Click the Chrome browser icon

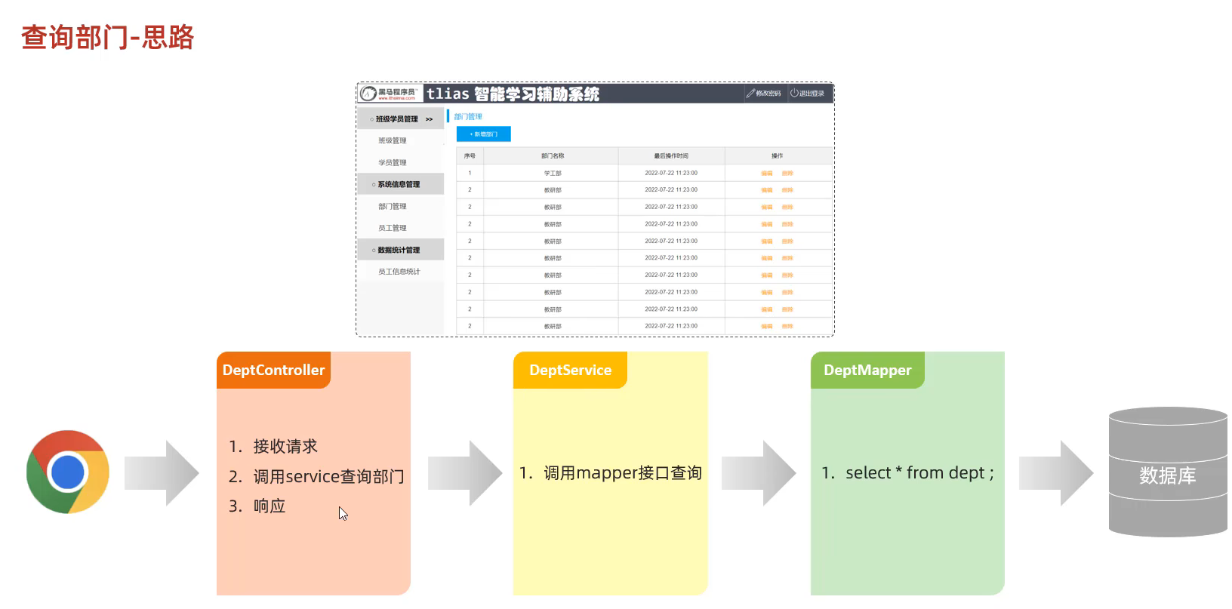68,472
